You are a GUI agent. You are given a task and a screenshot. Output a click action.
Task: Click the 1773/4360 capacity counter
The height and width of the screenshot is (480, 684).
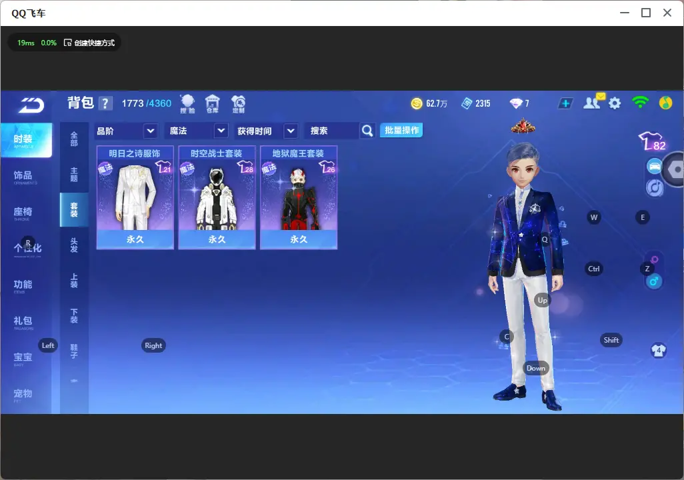pyautogui.click(x=146, y=103)
